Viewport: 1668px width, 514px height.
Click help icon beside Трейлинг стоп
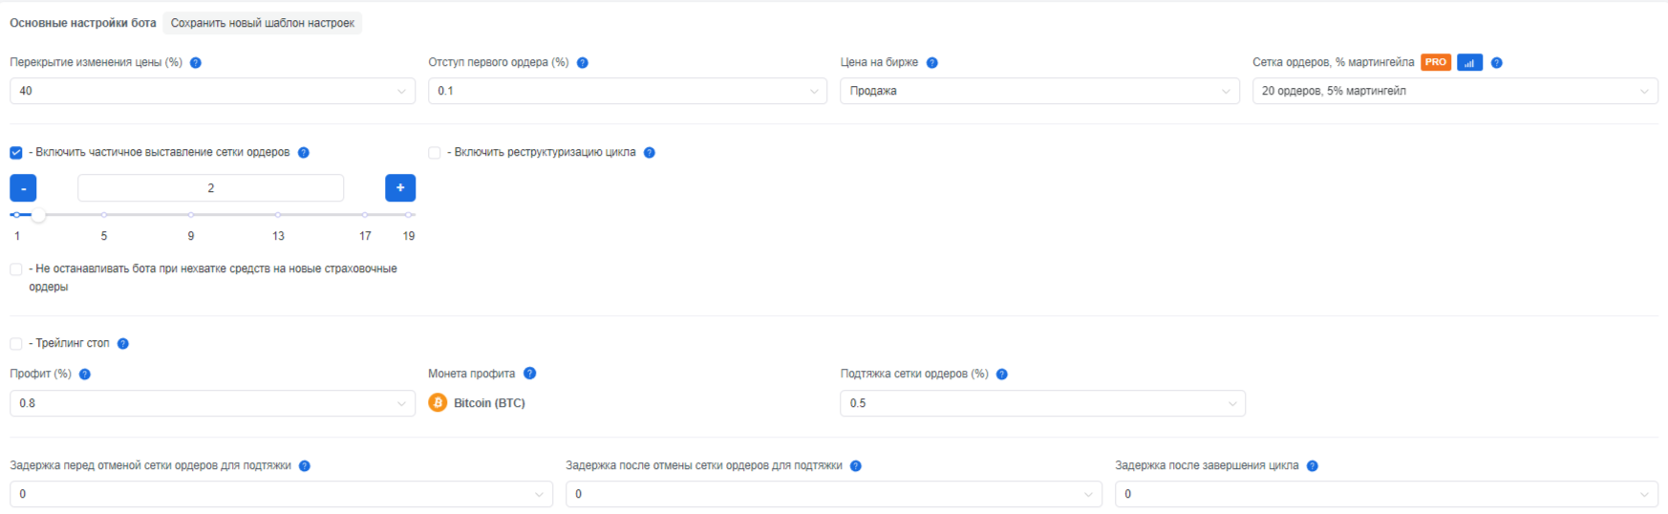tap(123, 344)
